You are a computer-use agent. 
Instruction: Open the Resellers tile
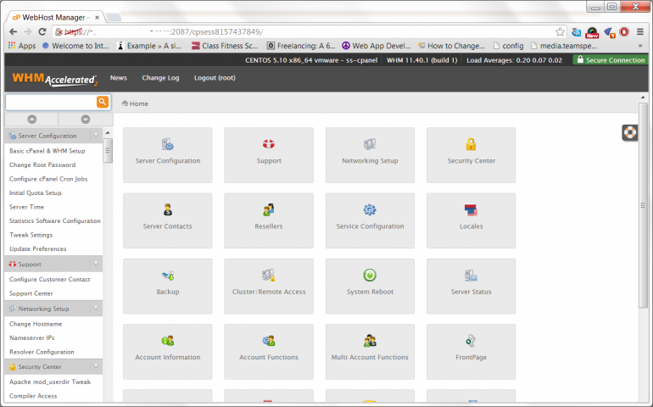269,220
